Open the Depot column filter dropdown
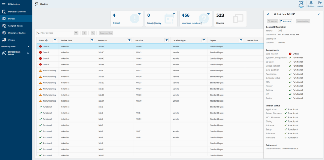 coord(241,40)
